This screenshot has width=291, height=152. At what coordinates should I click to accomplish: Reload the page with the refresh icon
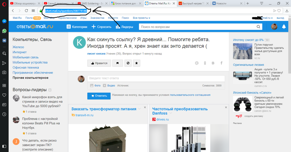pos(27,11)
